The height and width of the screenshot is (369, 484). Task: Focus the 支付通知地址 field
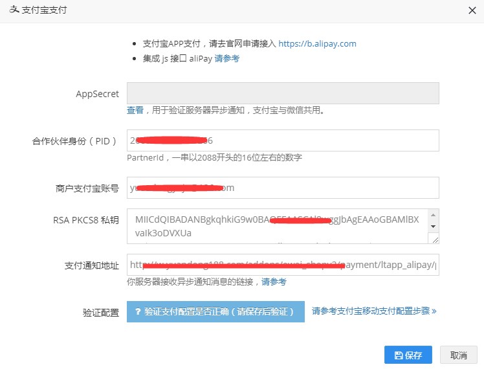(283, 265)
